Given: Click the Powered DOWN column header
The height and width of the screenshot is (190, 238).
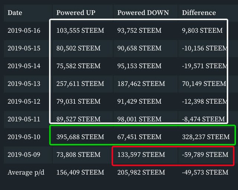Looking at the screenshot, I should 143,13.
